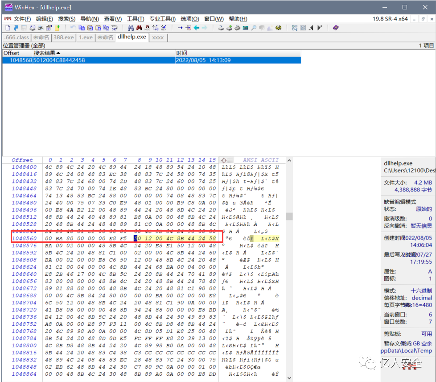The height and width of the screenshot is (382, 436).
Task: Click the red binoculars Find Hex icon
Action: click(139, 28)
